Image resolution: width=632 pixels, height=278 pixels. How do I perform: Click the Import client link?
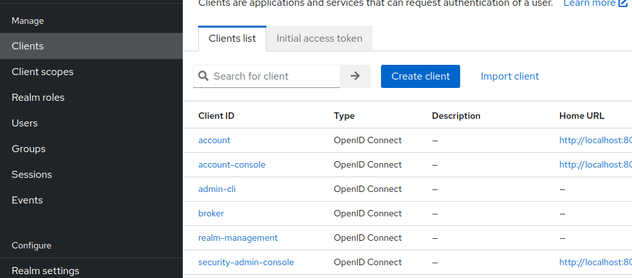coord(510,76)
